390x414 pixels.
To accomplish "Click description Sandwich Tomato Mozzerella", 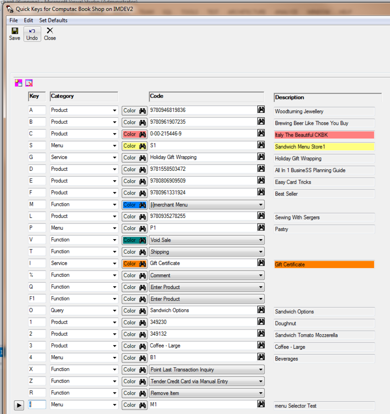I will tap(324, 335).
